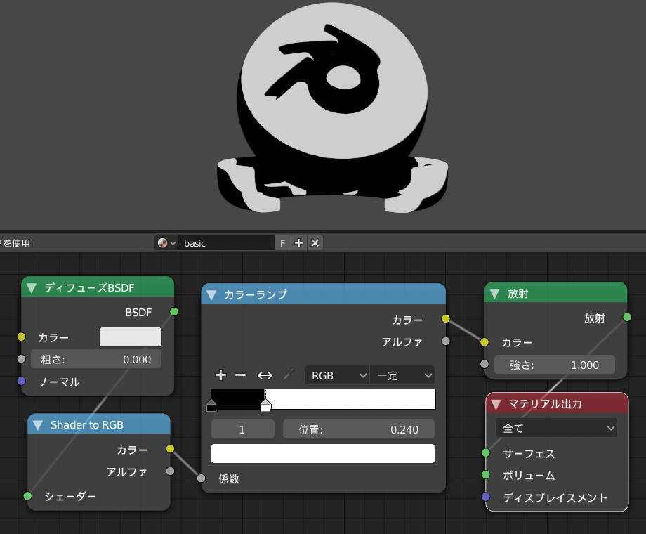Click Shader to RGB アルファ output socket
Image resolution: width=646 pixels, height=534 pixels.
(170, 471)
